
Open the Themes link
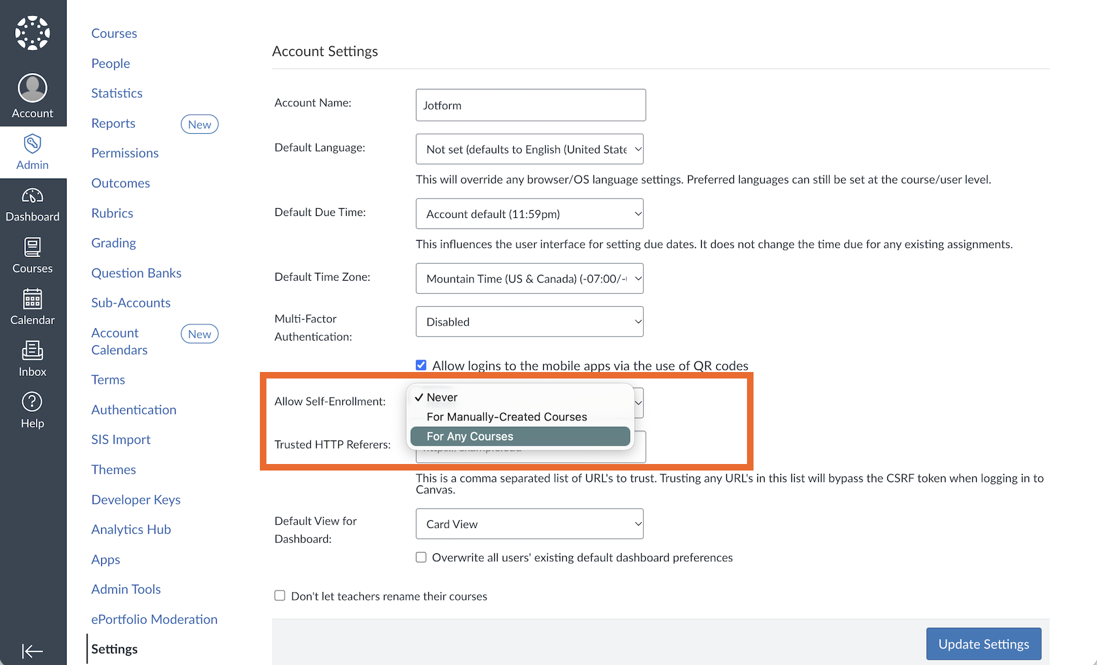pos(114,470)
